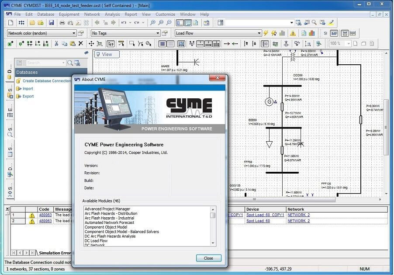Viewport: 394px width, 275px height.
Task: Select the Cut scissors icon
Action: coord(55,44)
